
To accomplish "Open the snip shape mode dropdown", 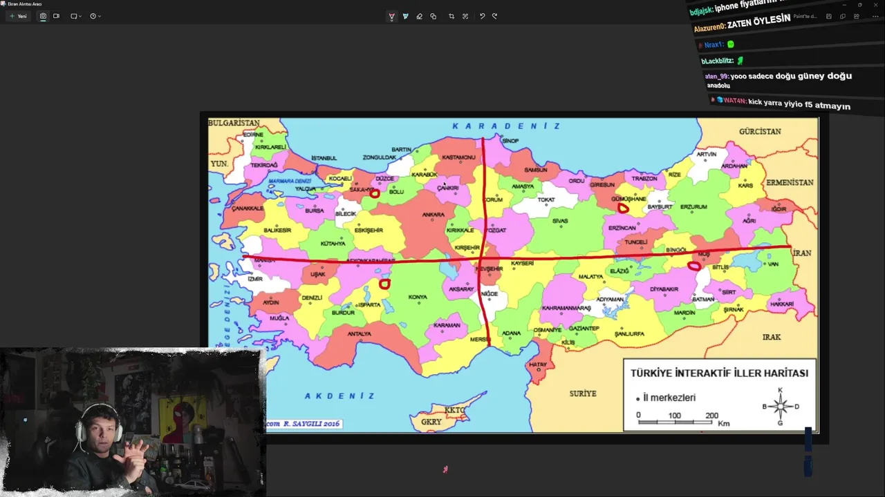I will [x=76, y=16].
